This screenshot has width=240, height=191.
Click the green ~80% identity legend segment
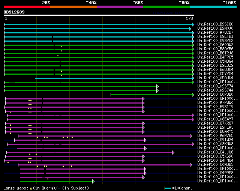pos(166,7)
